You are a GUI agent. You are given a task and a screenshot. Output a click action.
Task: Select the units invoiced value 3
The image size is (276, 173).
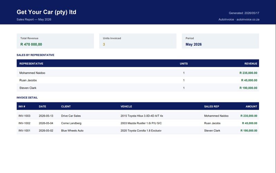pos(104,44)
